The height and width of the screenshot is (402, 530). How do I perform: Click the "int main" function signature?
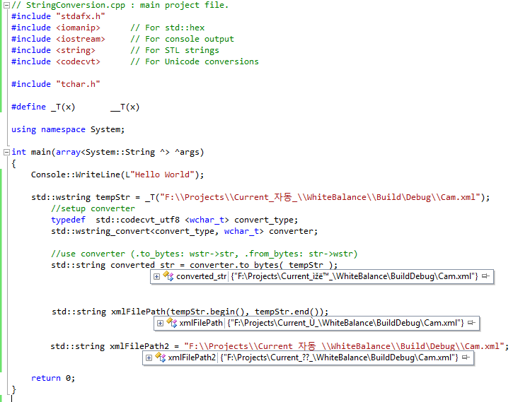108,152
